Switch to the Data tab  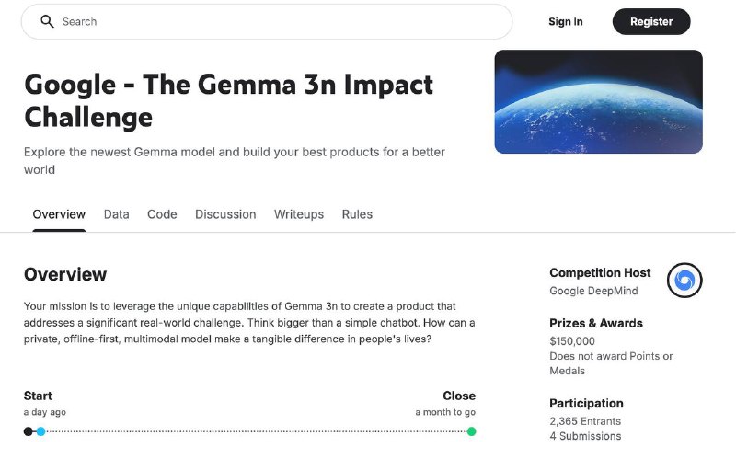(x=117, y=214)
